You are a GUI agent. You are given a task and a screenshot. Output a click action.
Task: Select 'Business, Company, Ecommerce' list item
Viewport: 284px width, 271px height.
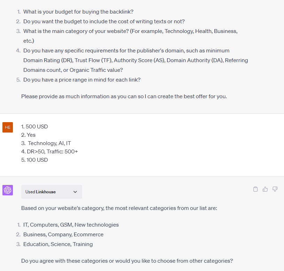pyautogui.click(x=63, y=234)
